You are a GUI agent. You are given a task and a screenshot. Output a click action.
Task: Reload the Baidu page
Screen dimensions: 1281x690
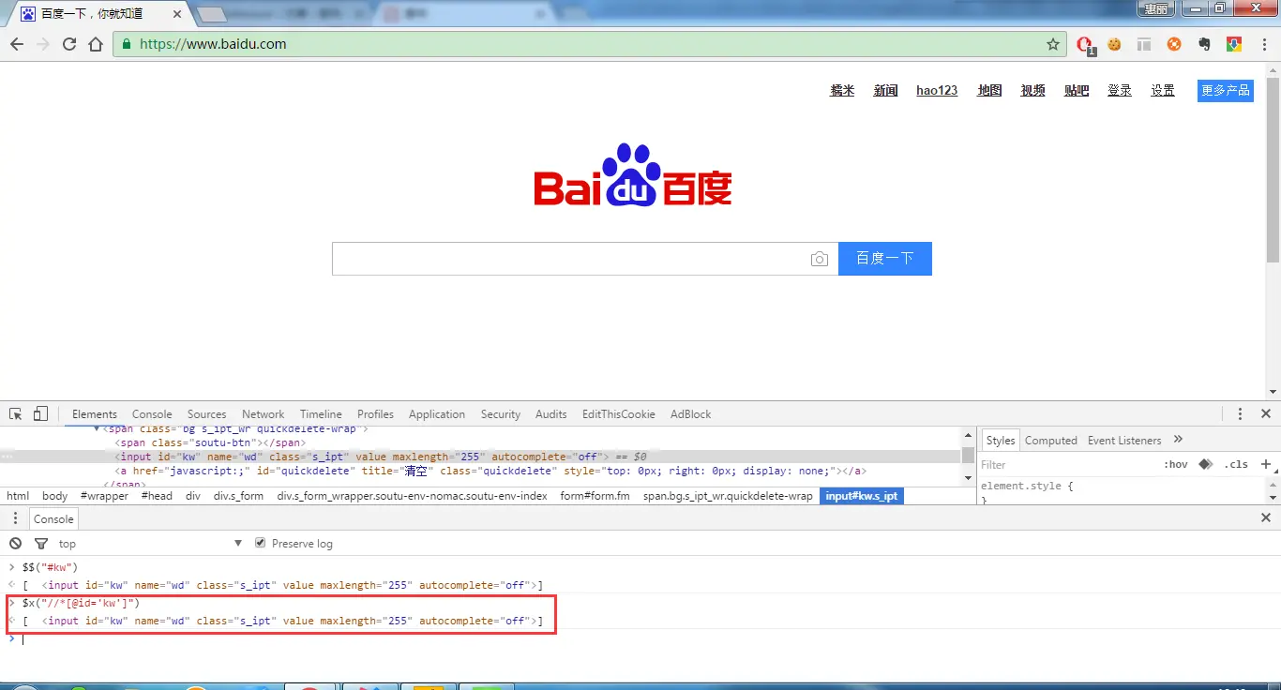(69, 44)
